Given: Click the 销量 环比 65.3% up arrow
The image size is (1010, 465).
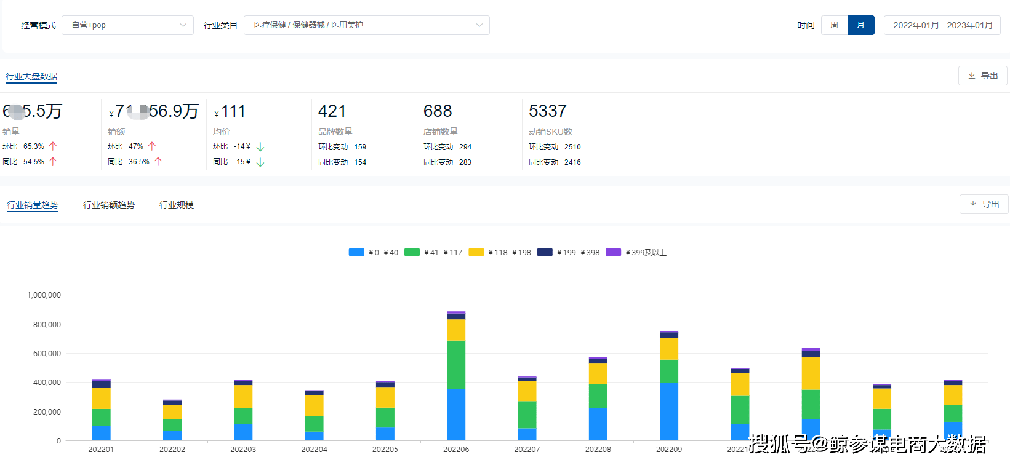Looking at the screenshot, I should (53, 146).
